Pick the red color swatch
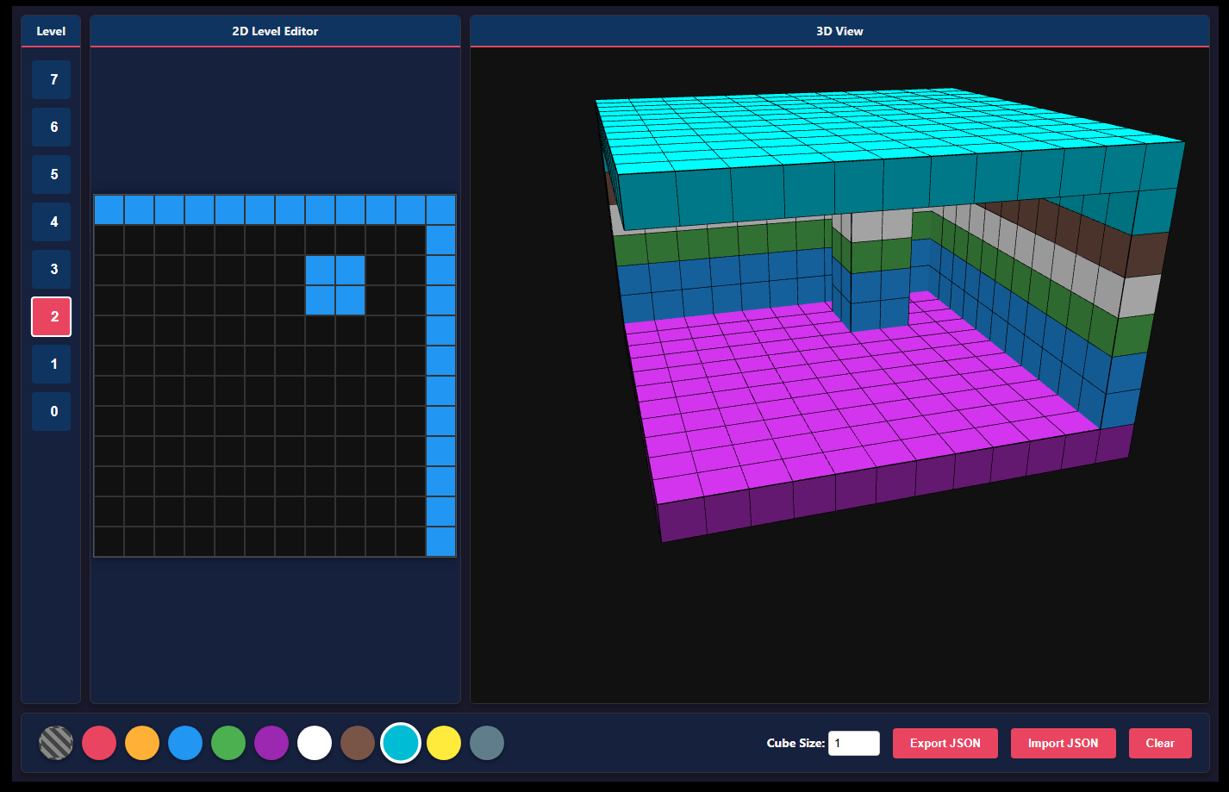 tap(99, 743)
